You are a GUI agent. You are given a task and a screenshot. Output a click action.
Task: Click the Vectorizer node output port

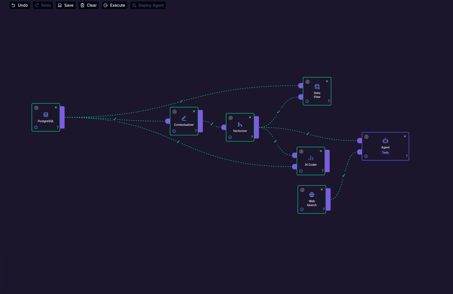(257, 127)
